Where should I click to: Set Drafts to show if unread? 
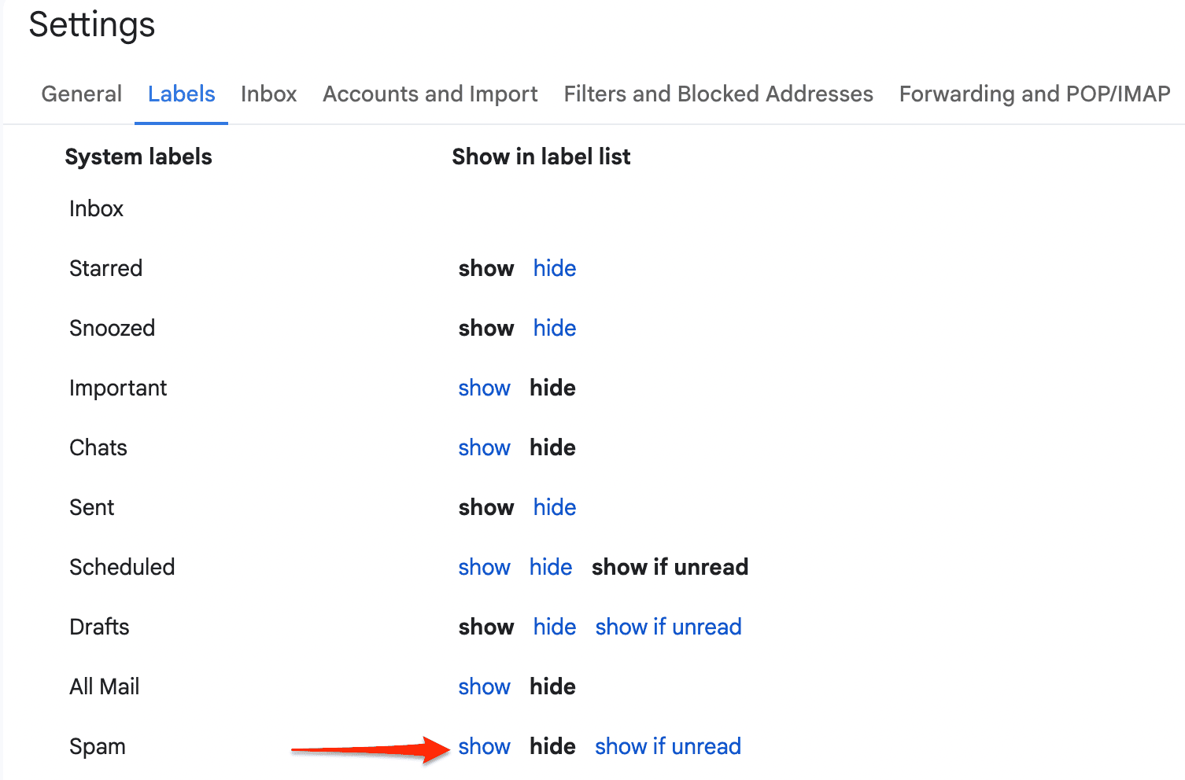[667, 627]
